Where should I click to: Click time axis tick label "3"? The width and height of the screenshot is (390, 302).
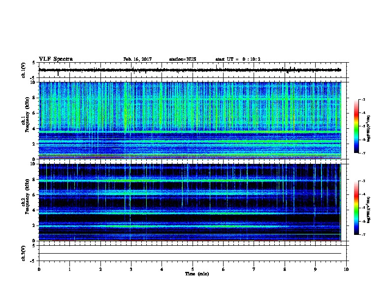131,269
